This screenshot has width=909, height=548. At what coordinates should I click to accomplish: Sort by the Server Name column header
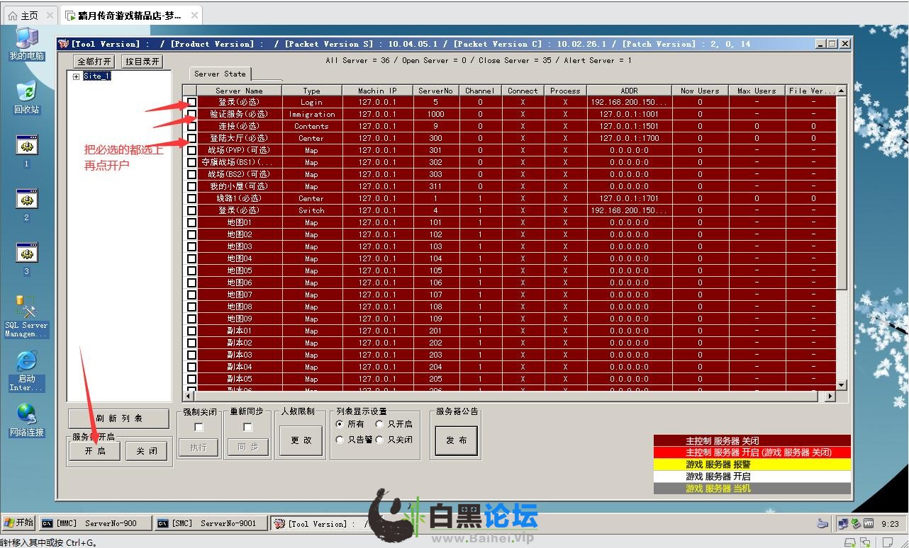[x=239, y=91]
